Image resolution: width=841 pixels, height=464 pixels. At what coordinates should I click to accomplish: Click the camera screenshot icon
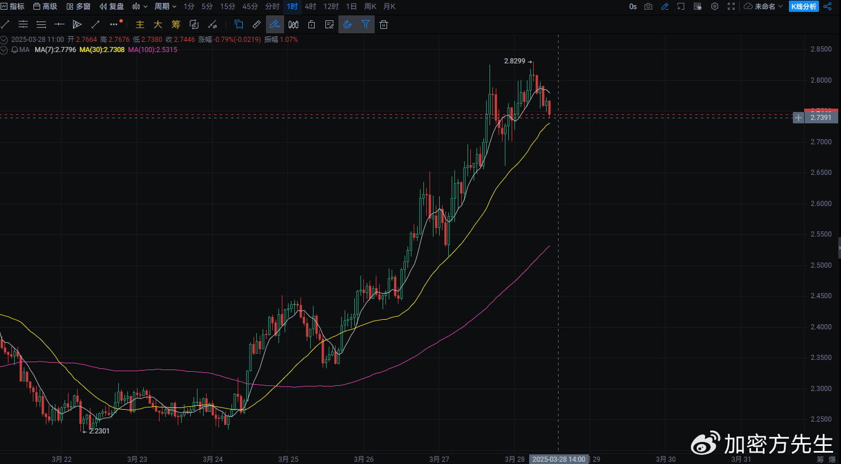click(x=649, y=6)
